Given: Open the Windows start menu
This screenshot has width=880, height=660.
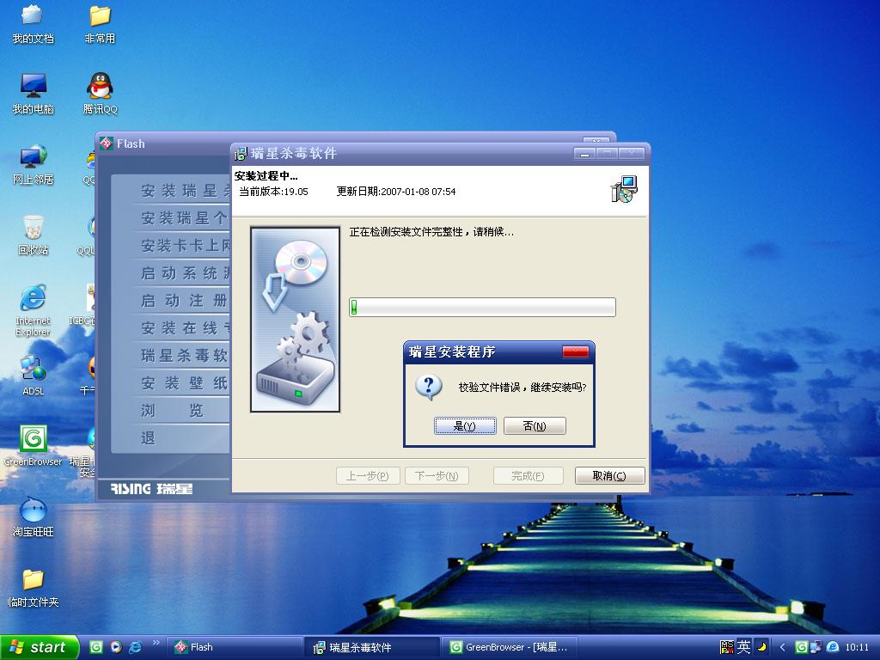Looking at the screenshot, I should click(38, 647).
